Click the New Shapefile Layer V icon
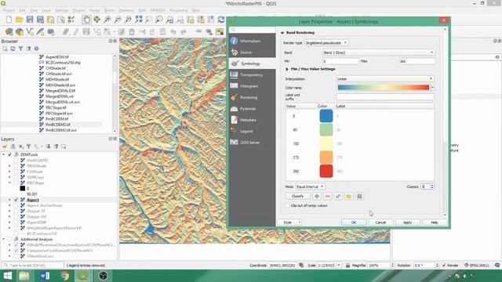 tap(30, 31)
